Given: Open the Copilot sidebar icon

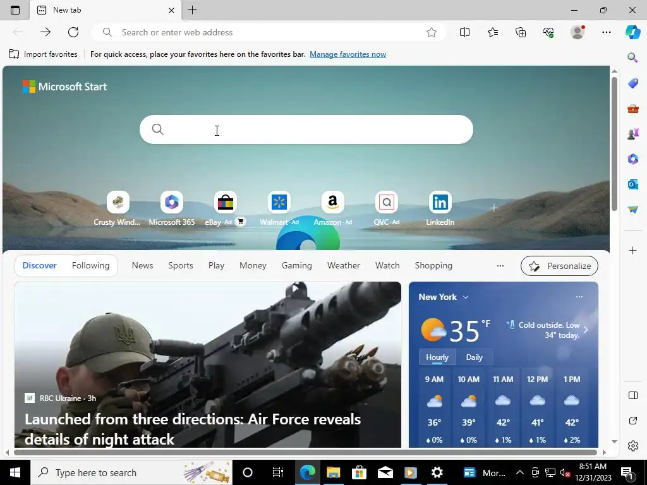Looking at the screenshot, I should [x=632, y=32].
